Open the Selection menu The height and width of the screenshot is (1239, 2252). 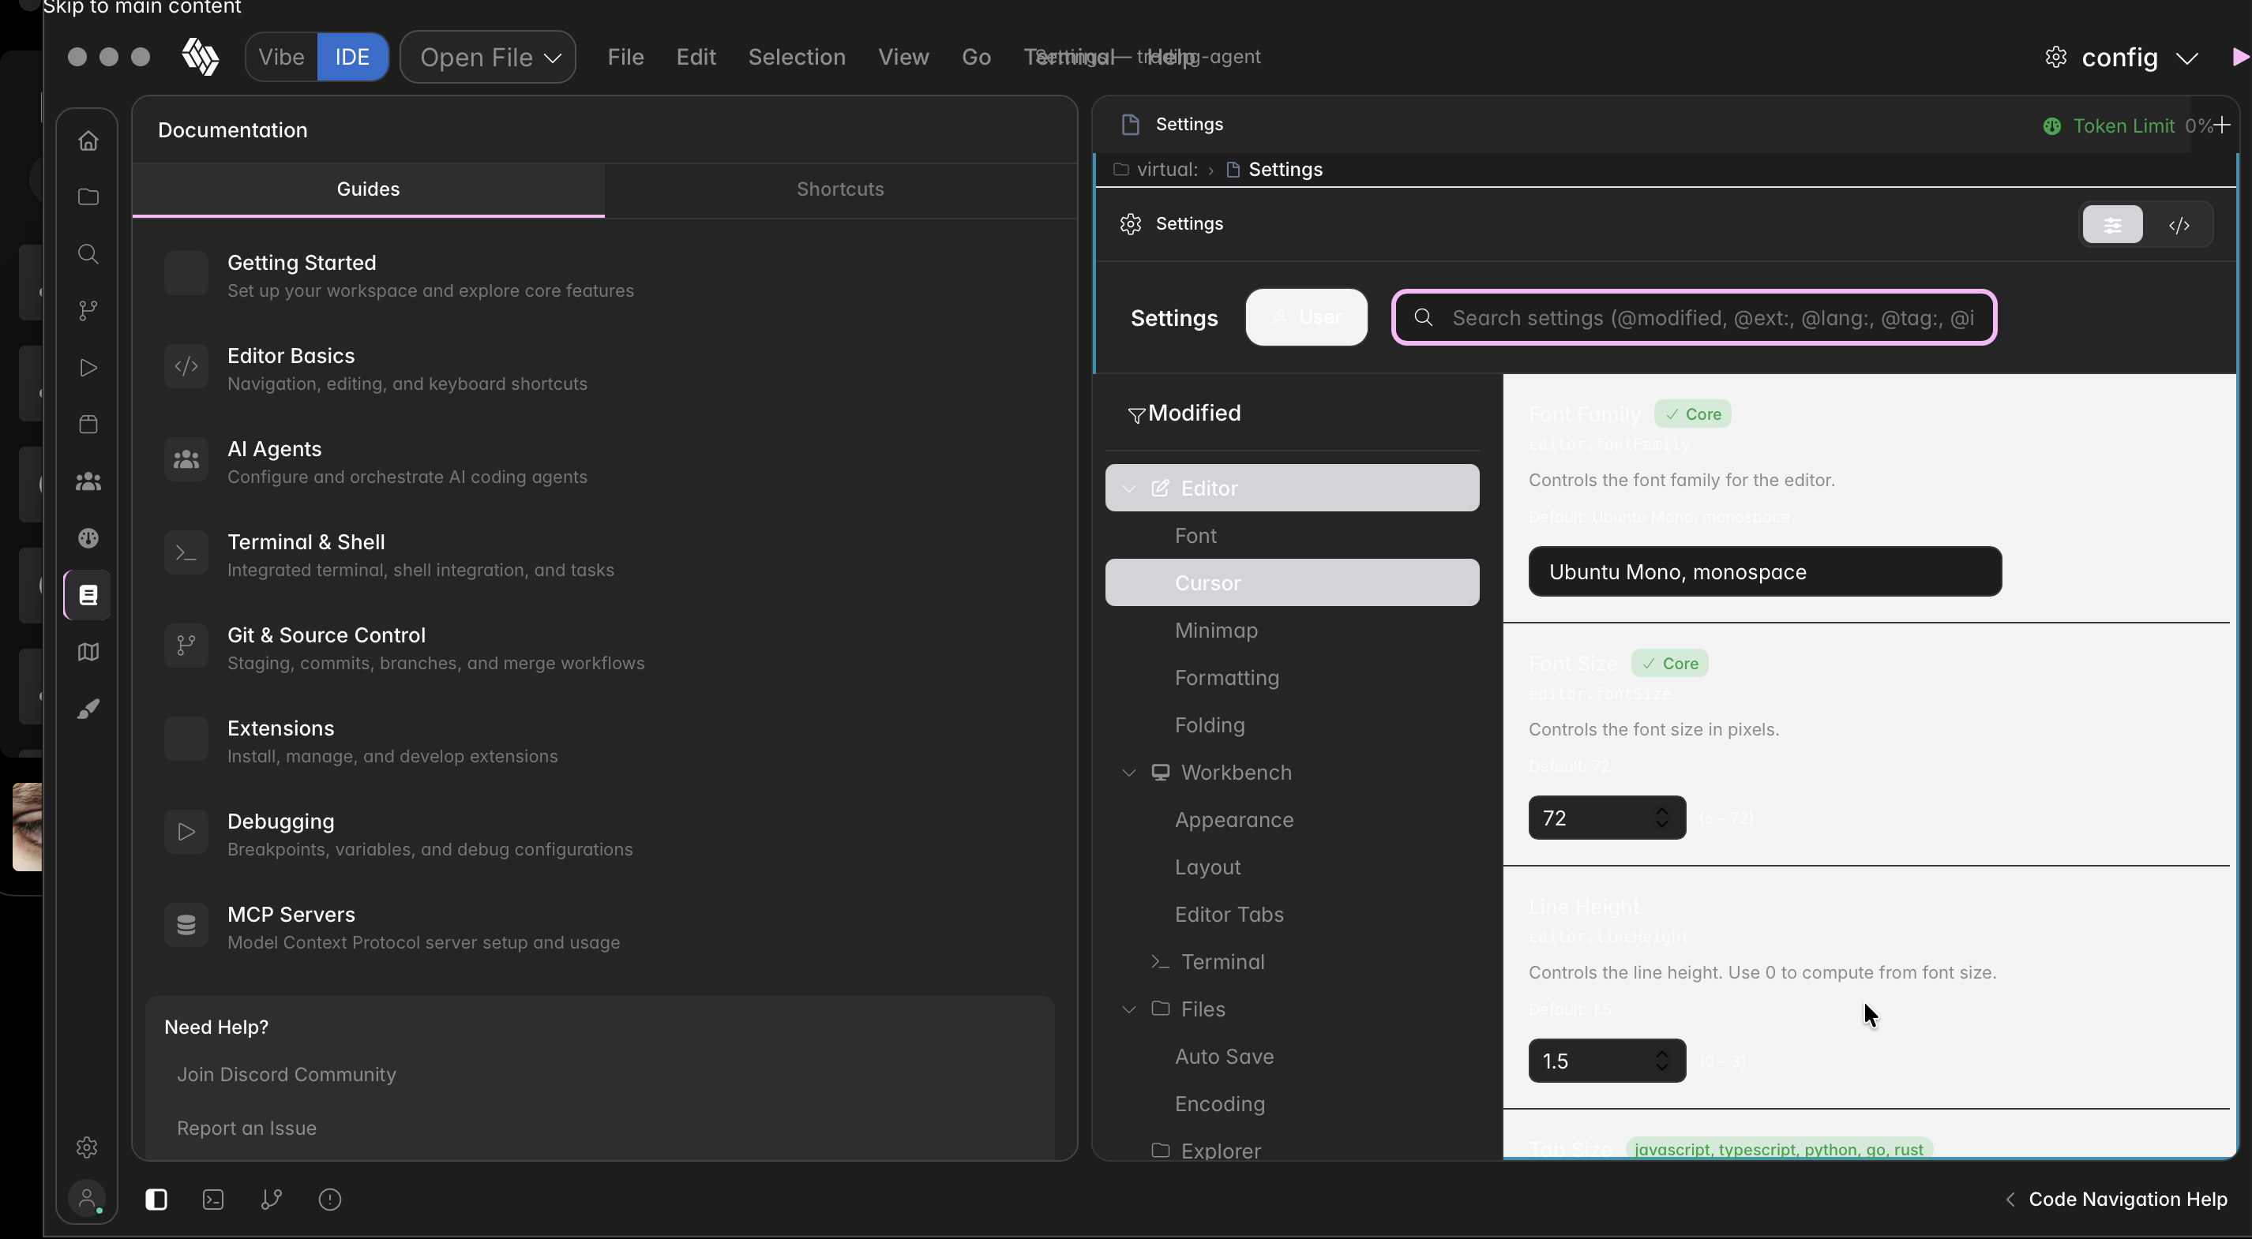796,57
